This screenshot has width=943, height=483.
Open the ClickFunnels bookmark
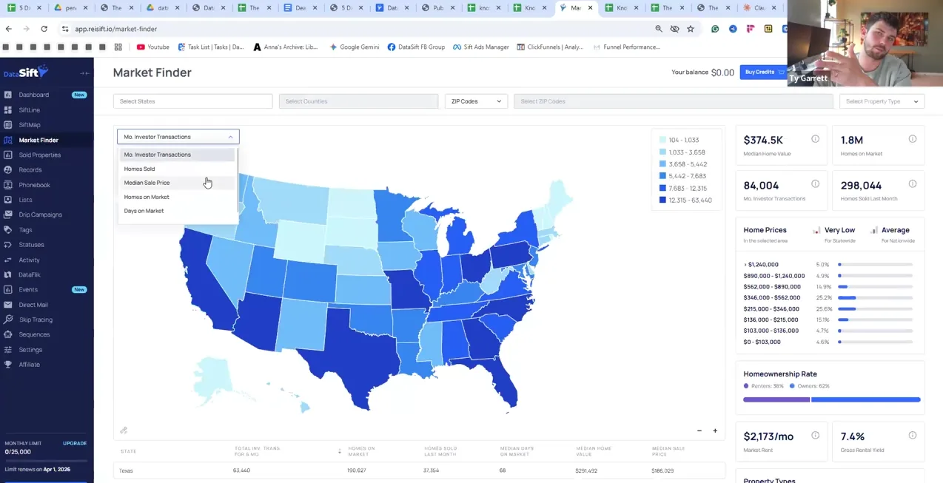(x=550, y=47)
